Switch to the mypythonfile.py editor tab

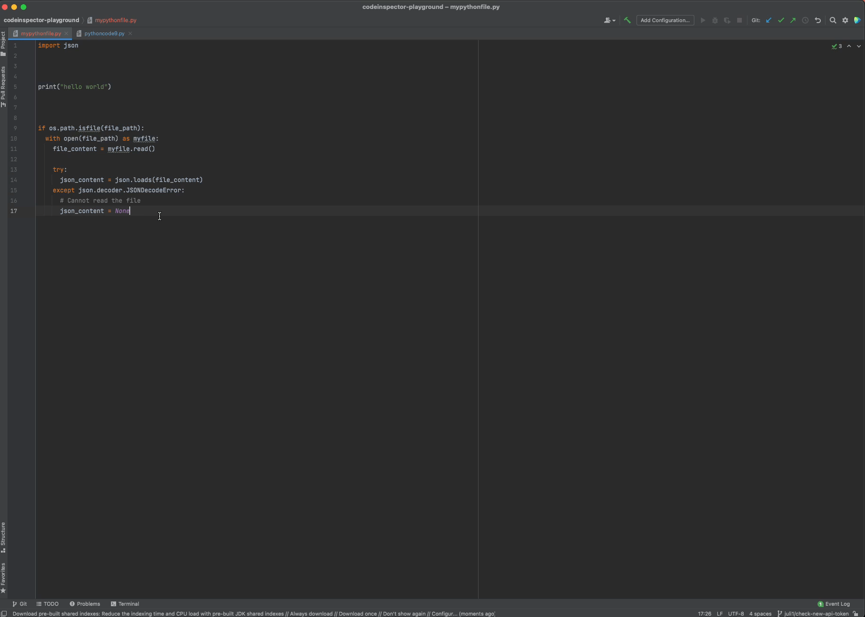(41, 33)
